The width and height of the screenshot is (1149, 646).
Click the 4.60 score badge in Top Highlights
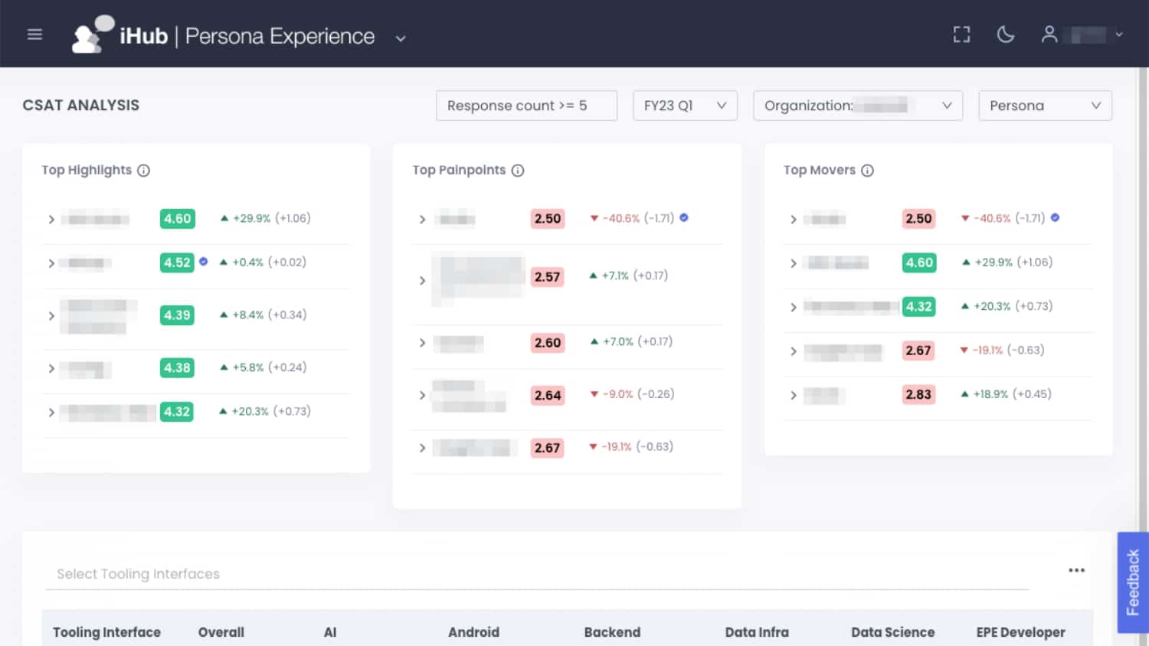[178, 219]
